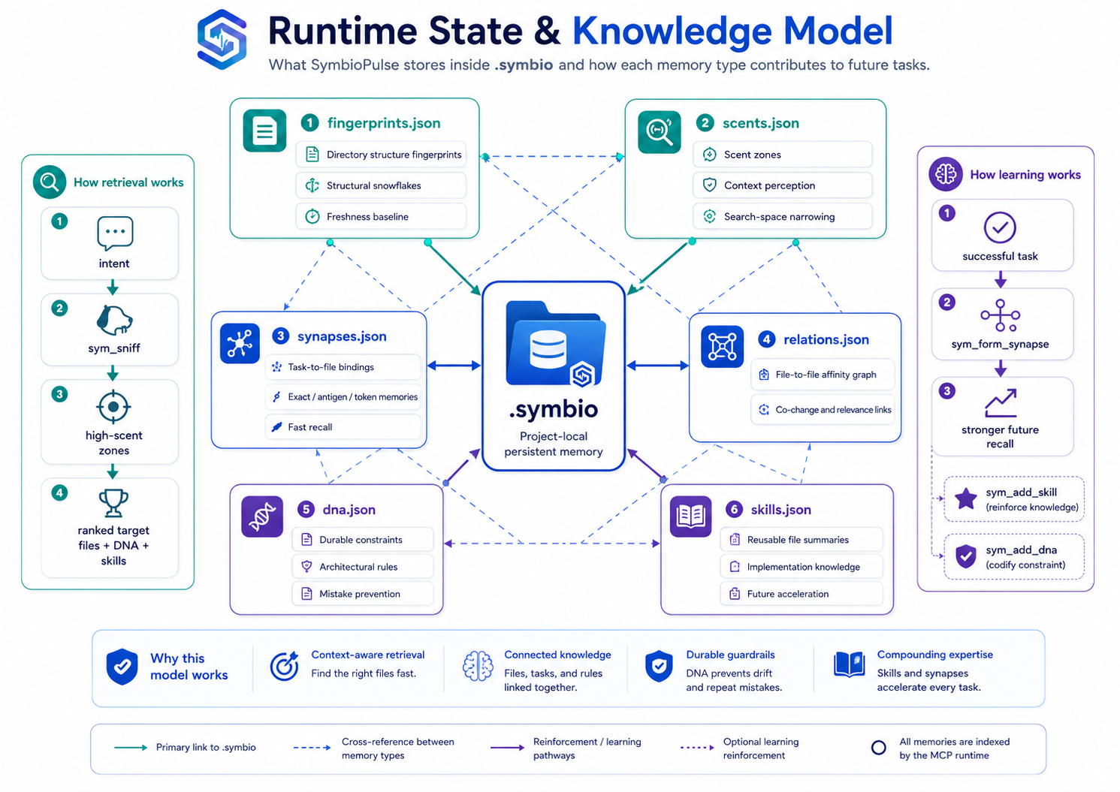This screenshot has width=1120, height=792.
Task: Click the intent chat bubble icon
Action: 115,233
